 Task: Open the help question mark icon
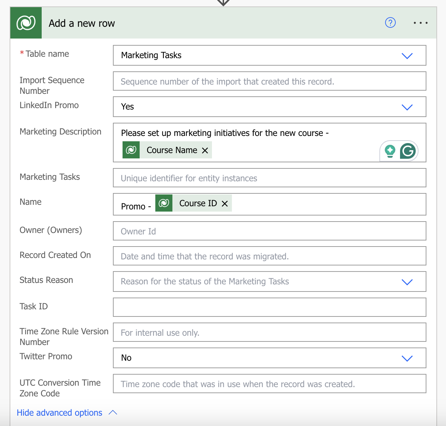coord(390,23)
